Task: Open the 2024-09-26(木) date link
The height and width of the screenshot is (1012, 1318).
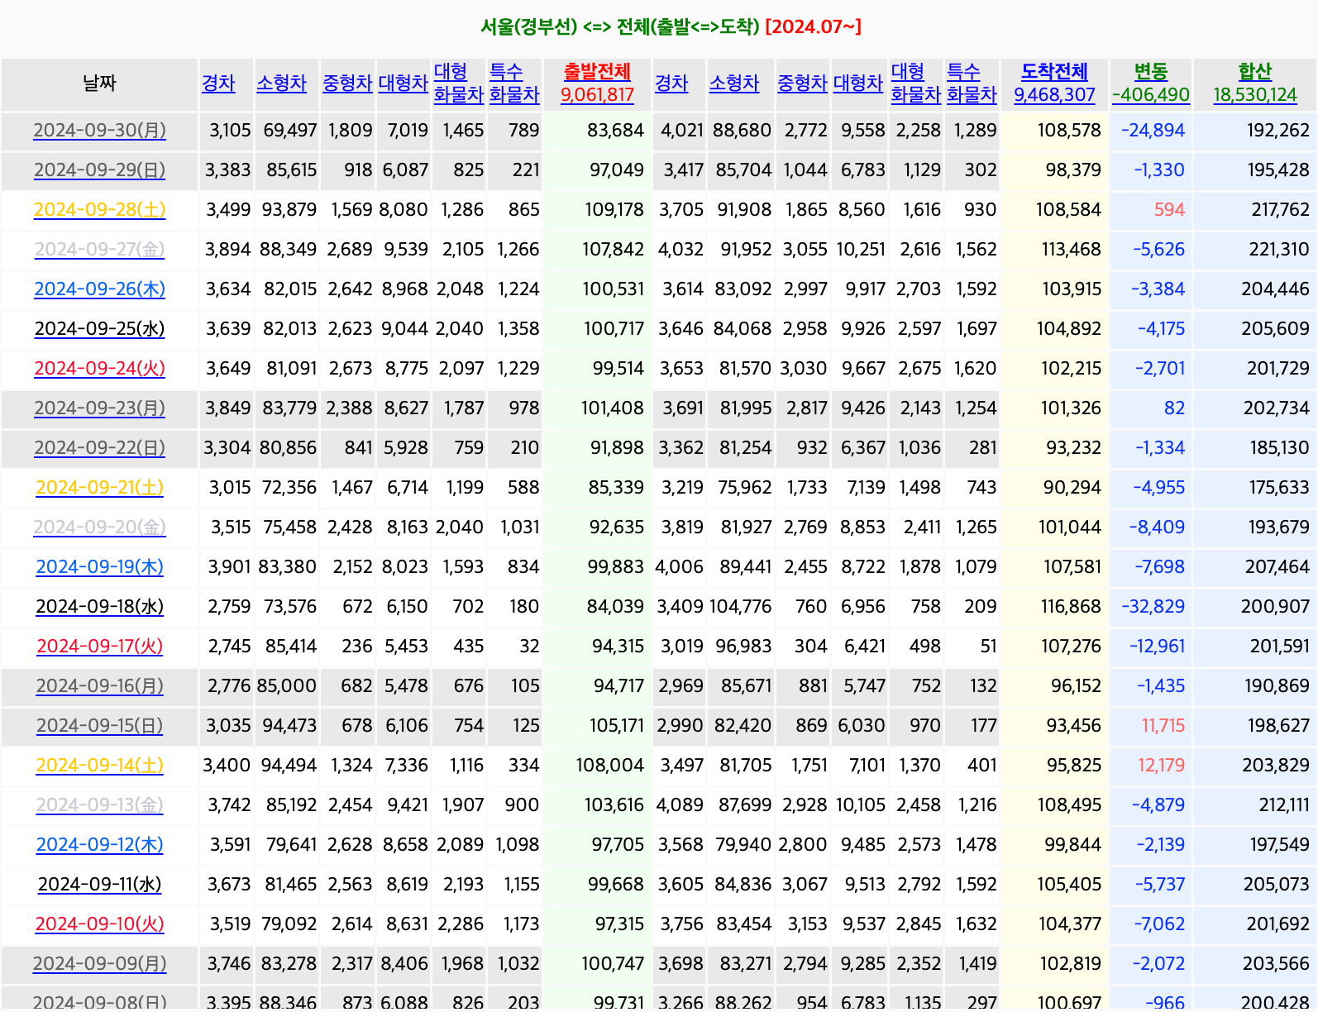Action: coord(99,289)
